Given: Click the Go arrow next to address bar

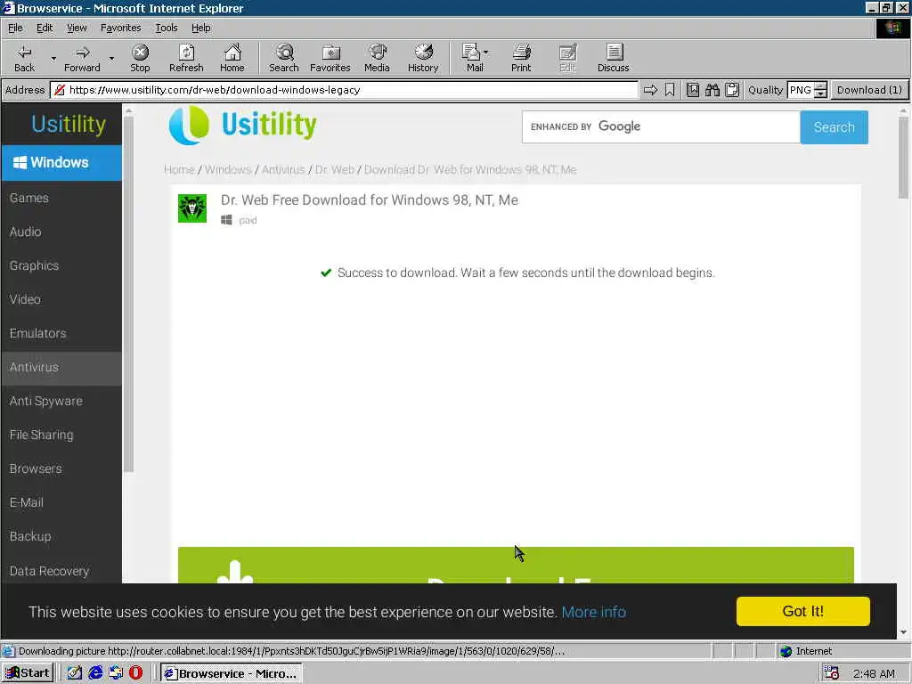Looking at the screenshot, I should [x=650, y=90].
